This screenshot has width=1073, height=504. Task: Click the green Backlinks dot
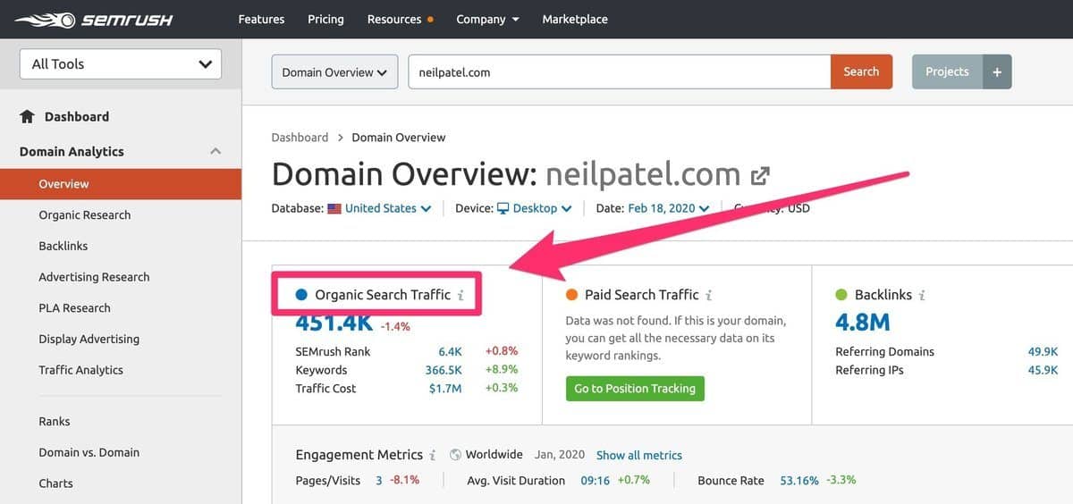point(841,294)
